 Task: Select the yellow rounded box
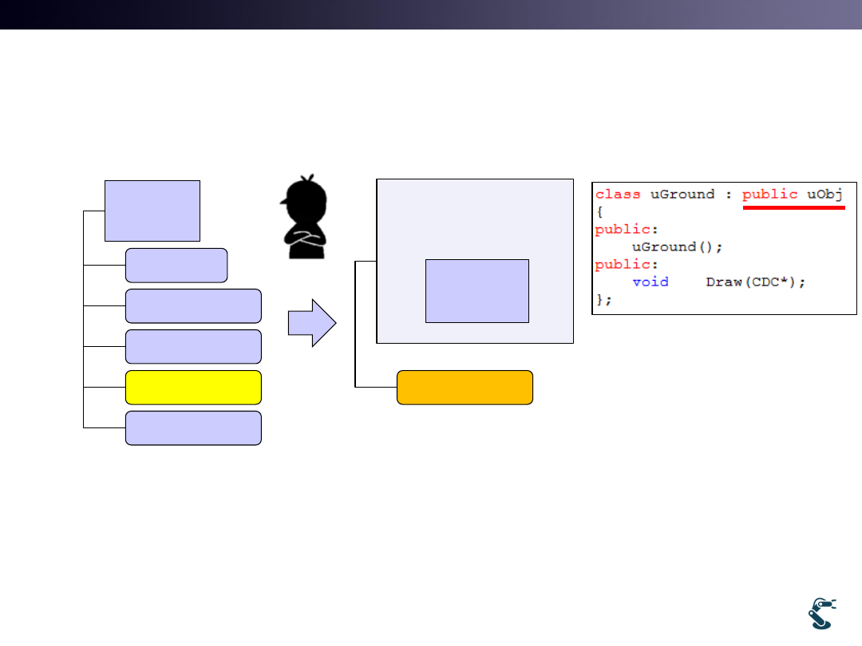193,388
